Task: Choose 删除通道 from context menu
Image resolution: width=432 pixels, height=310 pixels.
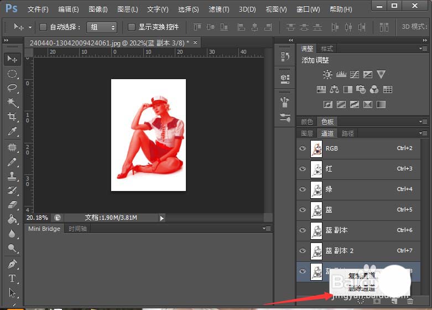Action: (362, 288)
